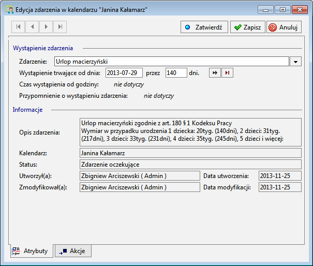This screenshot has width=313, height=266.
Task: Jump to the last record arrow
Action: (x=60, y=27)
